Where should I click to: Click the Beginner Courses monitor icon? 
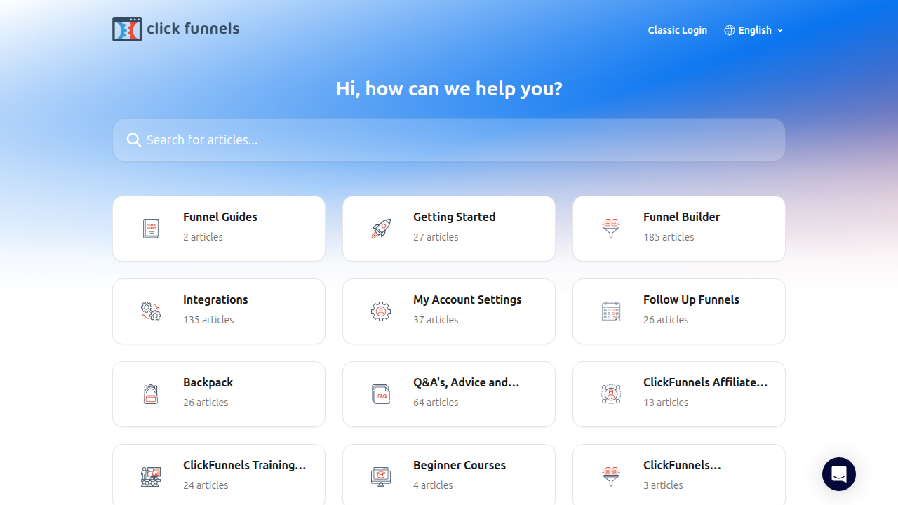(x=381, y=477)
